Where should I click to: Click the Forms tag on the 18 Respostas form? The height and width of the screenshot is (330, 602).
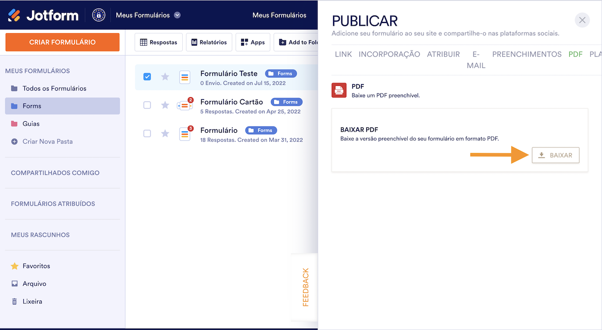[261, 130]
